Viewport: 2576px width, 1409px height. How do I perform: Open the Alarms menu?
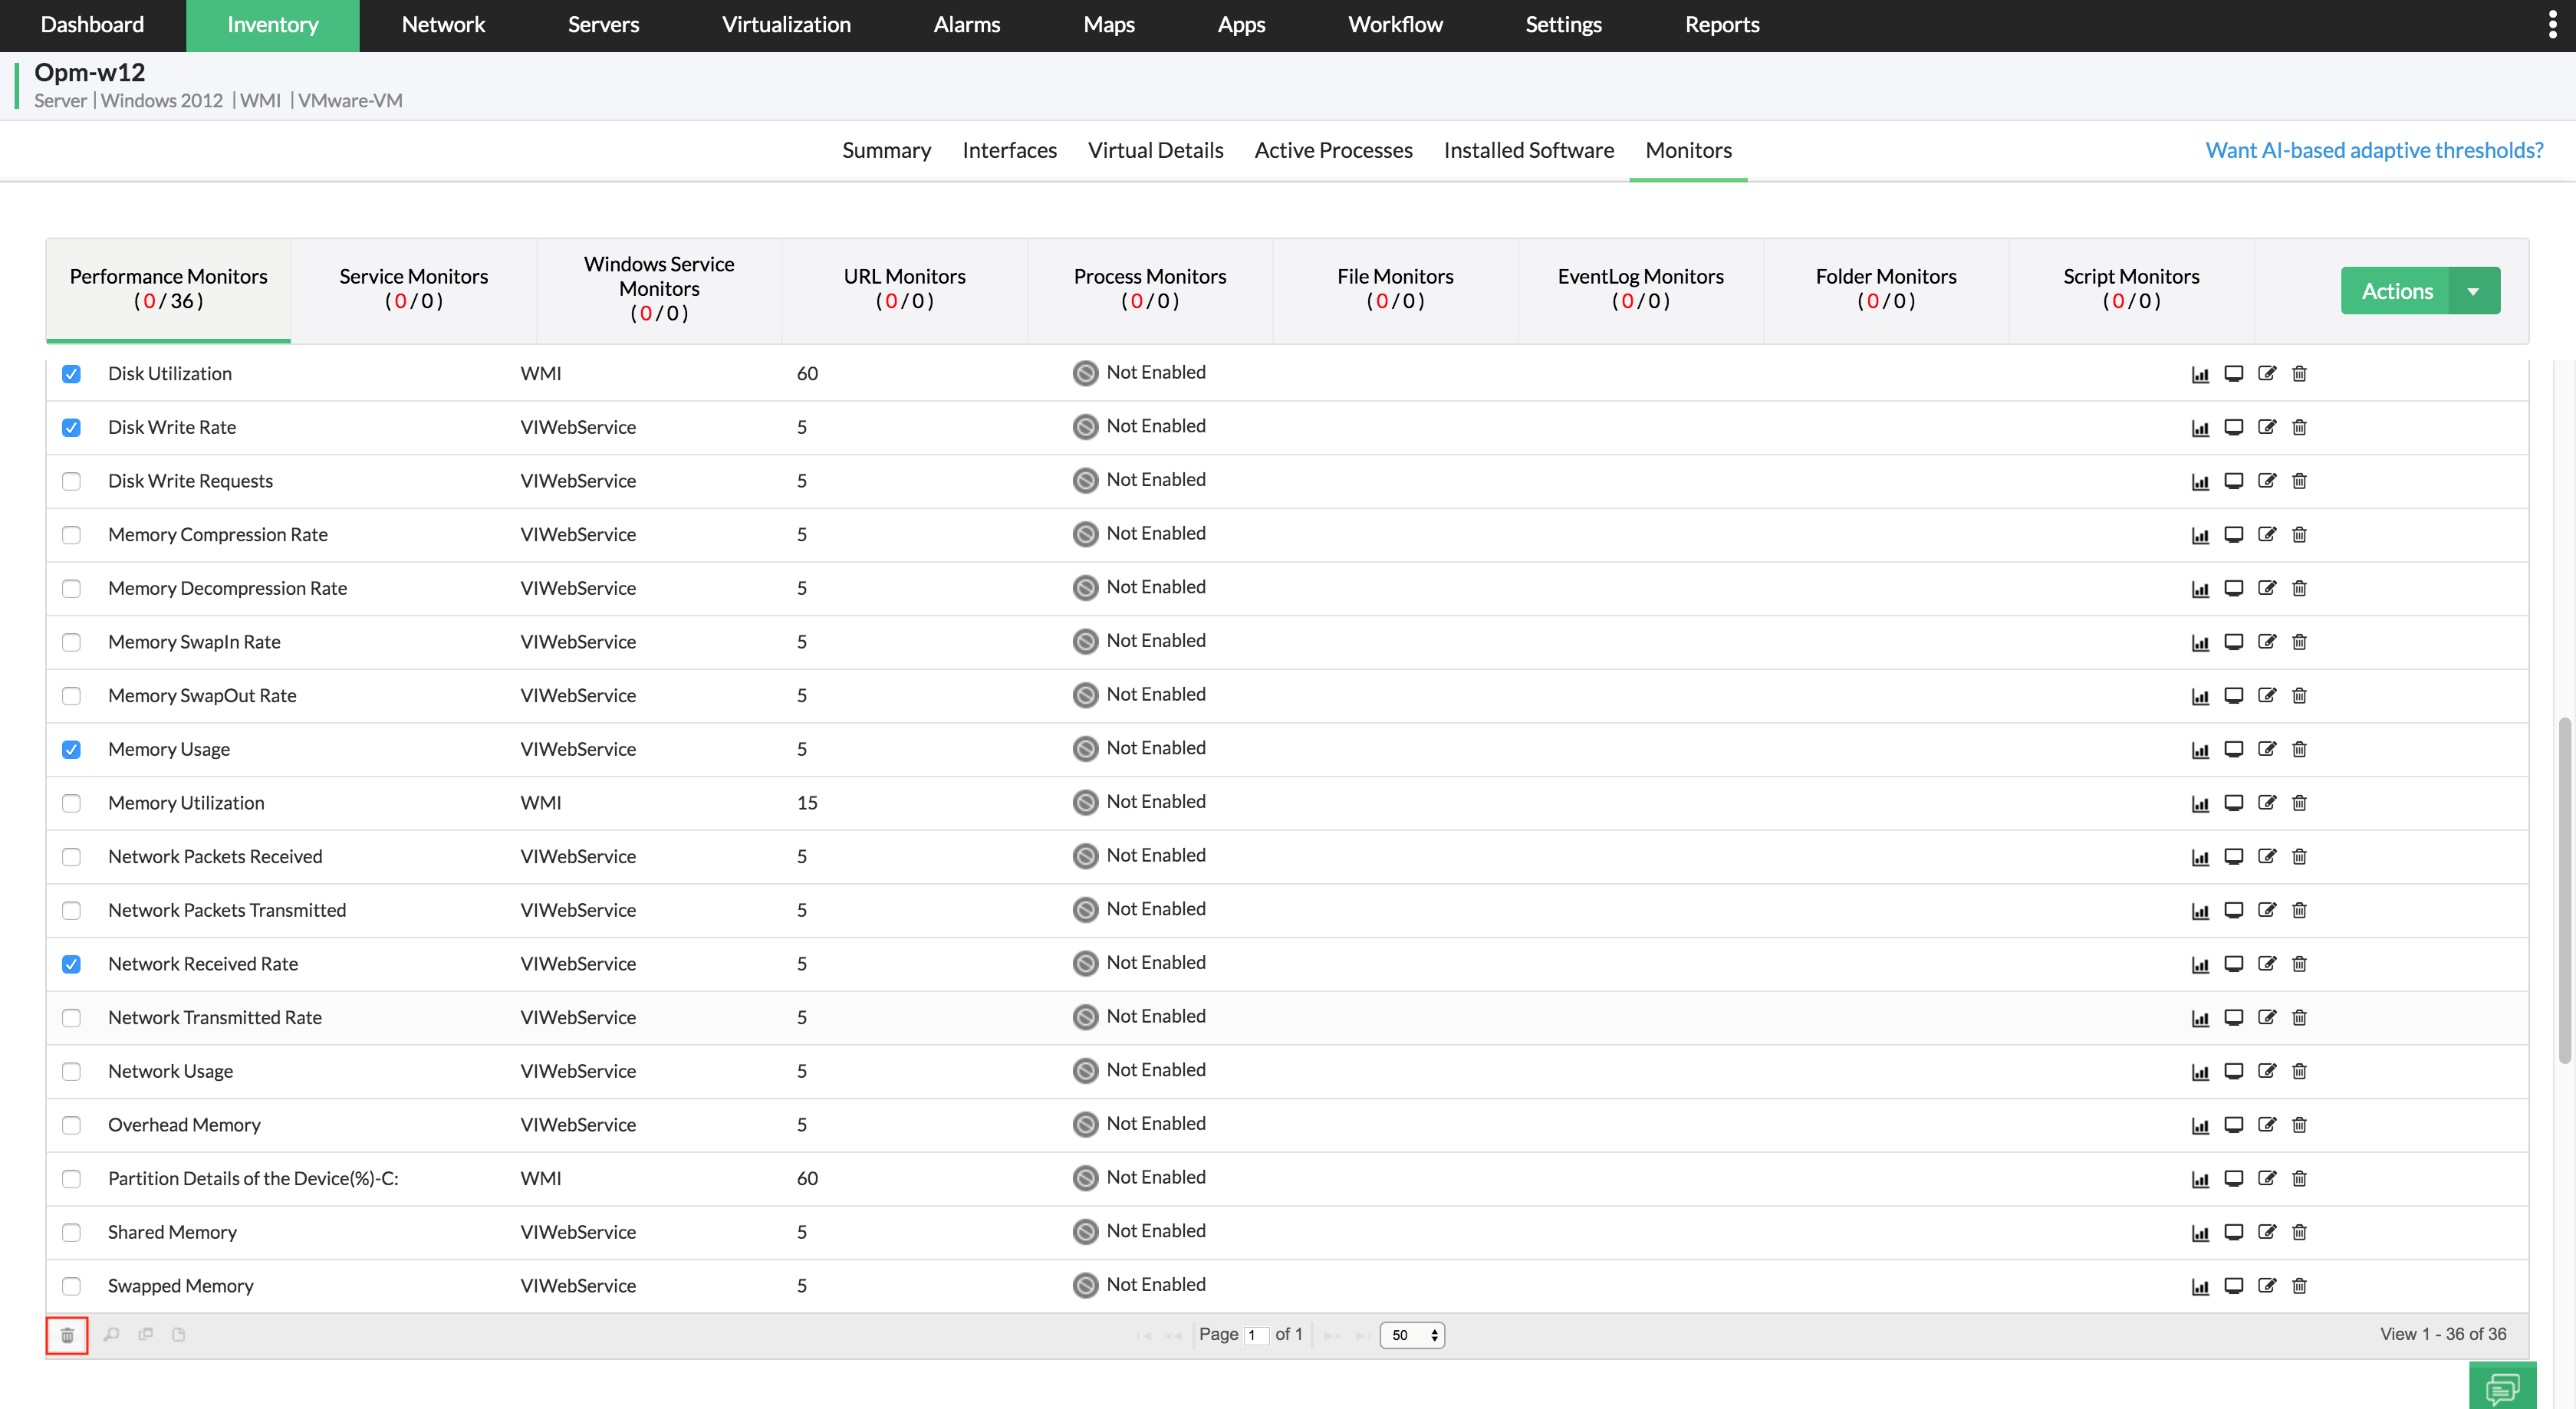966,25
